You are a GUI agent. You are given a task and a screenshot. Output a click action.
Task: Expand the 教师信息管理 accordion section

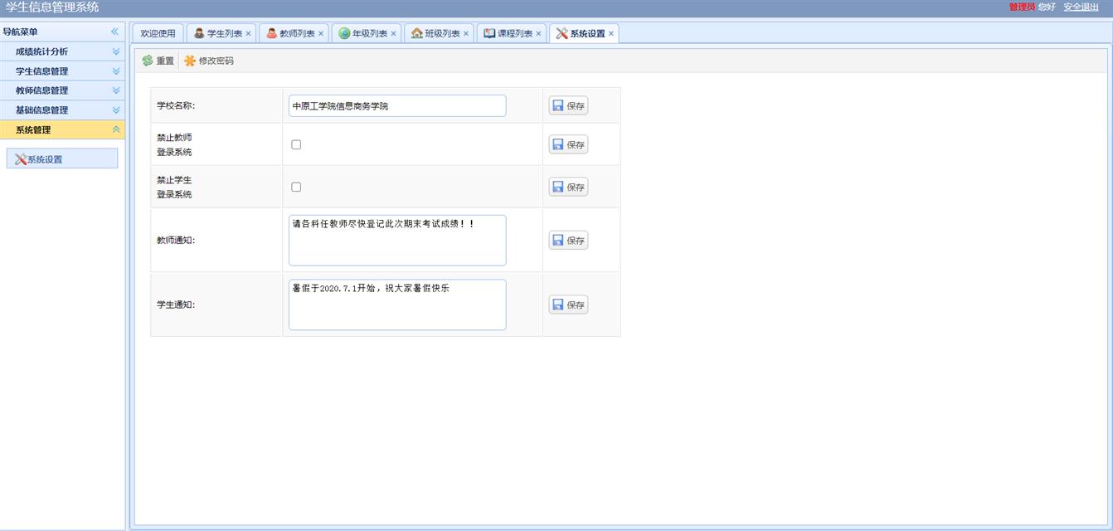click(x=116, y=90)
